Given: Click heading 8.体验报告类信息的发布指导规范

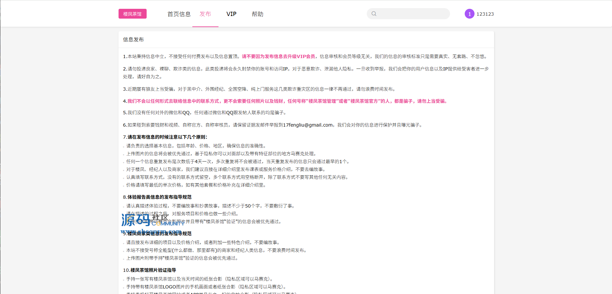Looking at the screenshot, I should pos(157,197).
